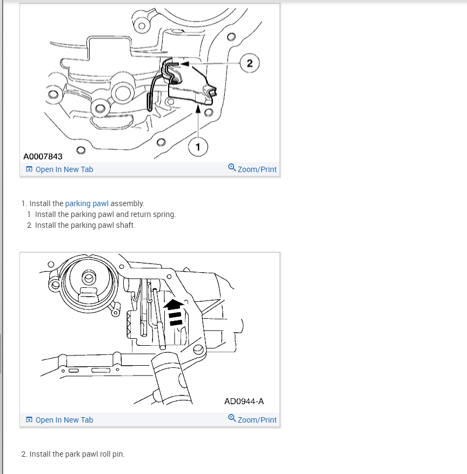
Task: Click the magnifier icon under the AD0944-A diagram
Action: tap(232, 418)
